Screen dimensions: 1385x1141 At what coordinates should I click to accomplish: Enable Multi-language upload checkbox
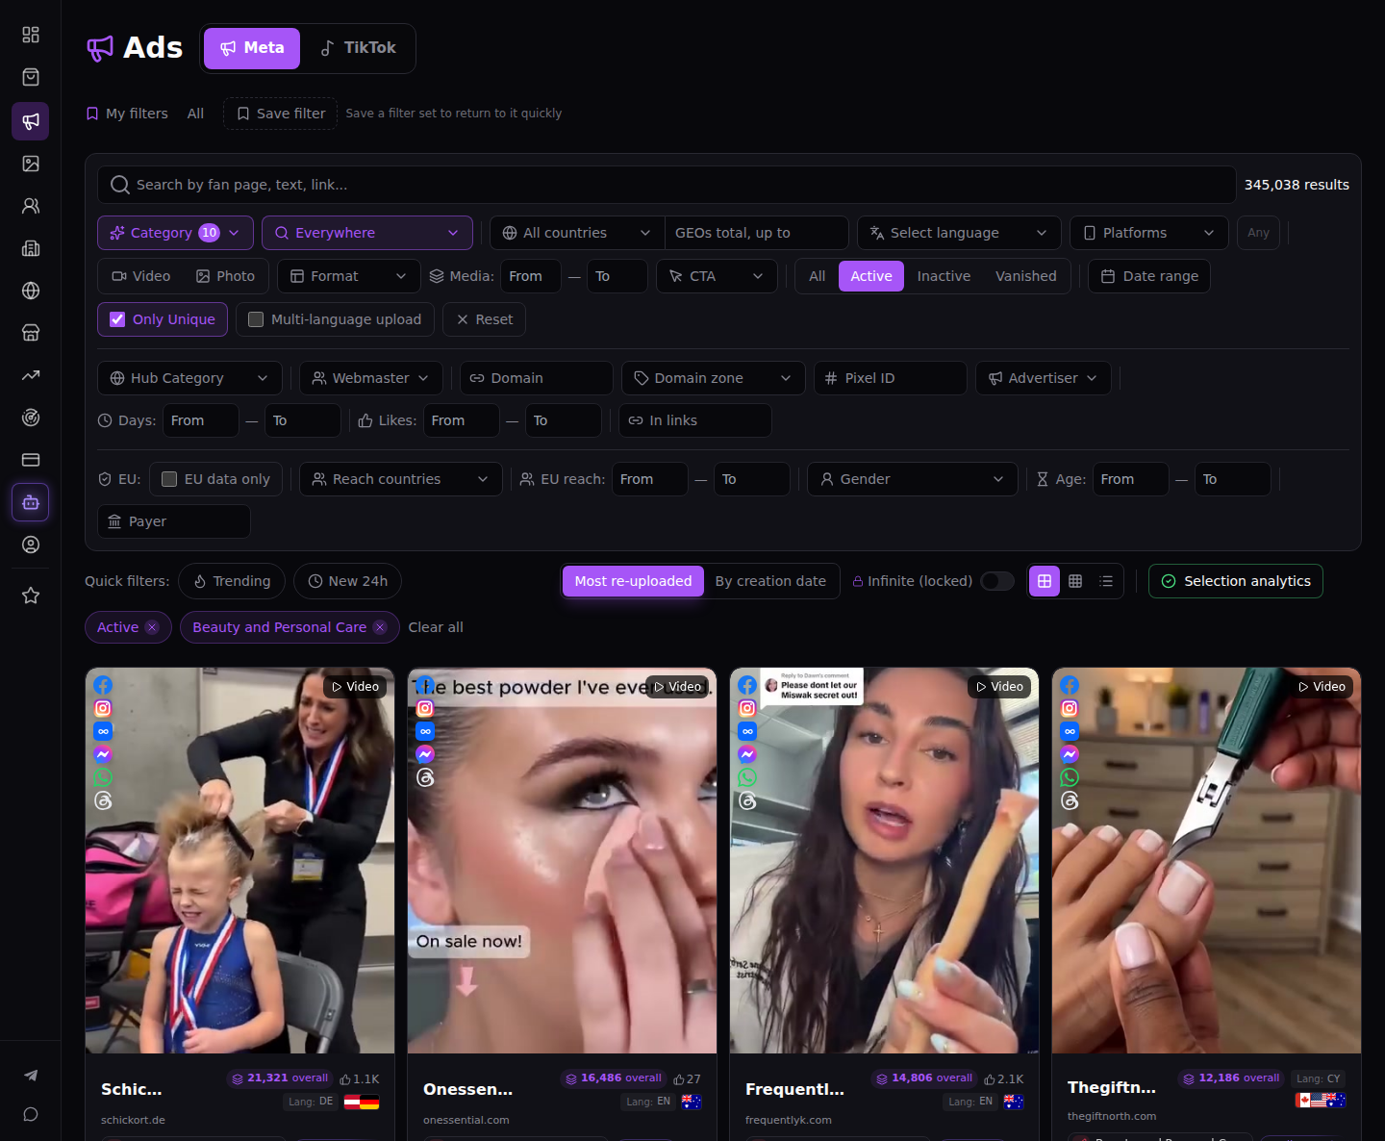tap(256, 319)
